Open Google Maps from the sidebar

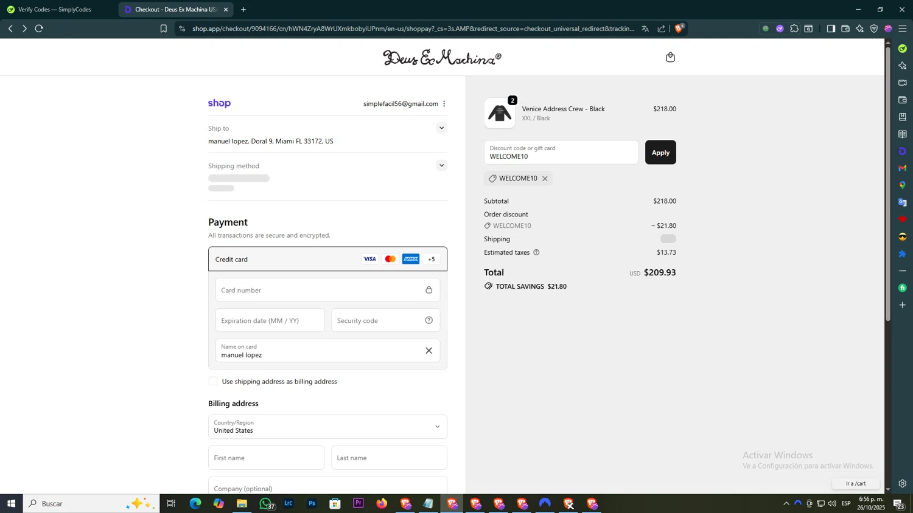[x=903, y=185]
